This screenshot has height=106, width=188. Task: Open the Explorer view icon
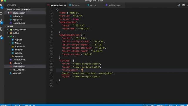1,6
